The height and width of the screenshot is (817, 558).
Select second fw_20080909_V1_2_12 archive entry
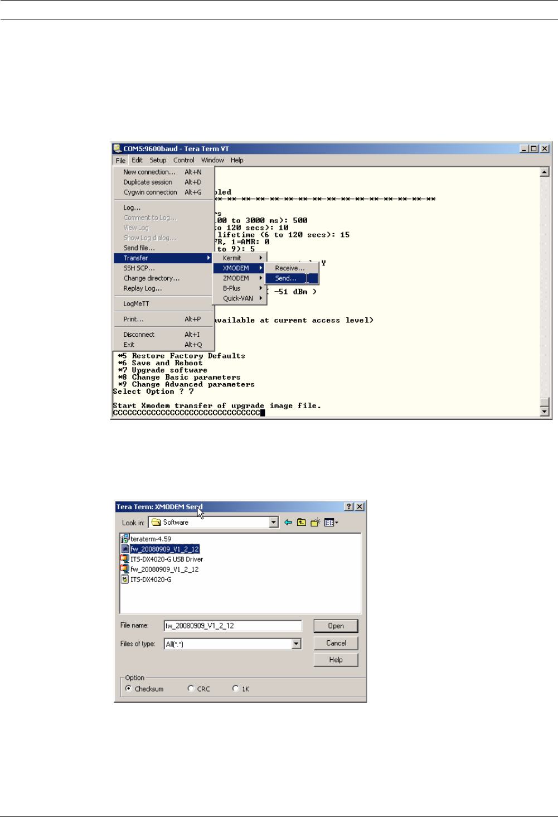[160, 569]
